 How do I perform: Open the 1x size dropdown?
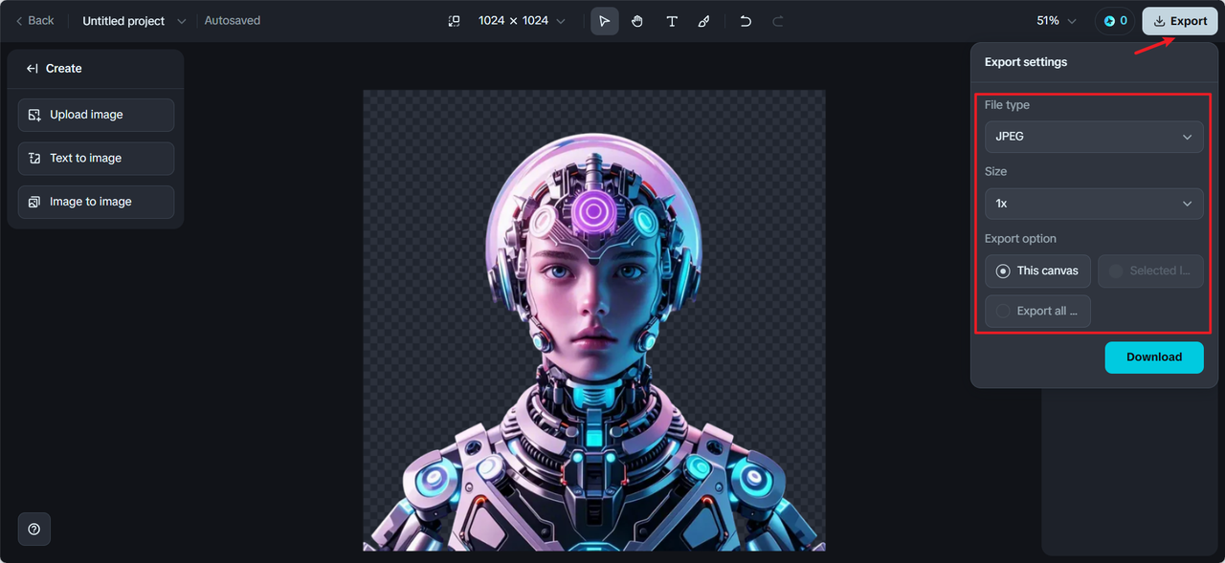(x=1094, y=204)
